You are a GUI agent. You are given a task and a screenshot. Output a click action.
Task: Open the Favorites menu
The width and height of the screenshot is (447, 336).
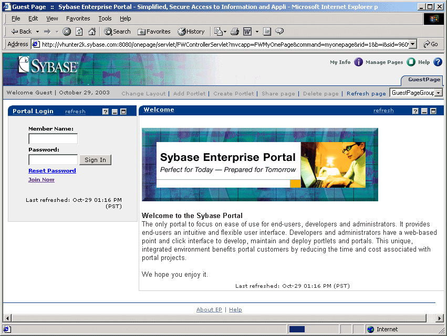coord(78,18)
